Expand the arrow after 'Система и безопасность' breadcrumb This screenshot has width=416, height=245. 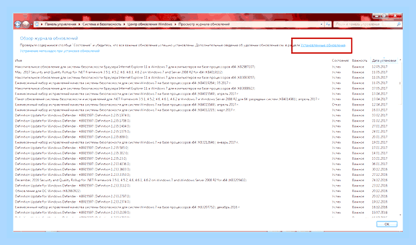tap(124, 24)
